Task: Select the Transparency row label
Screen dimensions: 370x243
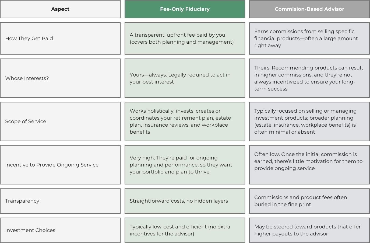Action: (x=60, y=201)
